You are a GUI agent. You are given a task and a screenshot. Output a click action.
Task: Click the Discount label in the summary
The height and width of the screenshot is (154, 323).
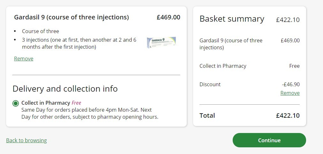pos(210,84)
